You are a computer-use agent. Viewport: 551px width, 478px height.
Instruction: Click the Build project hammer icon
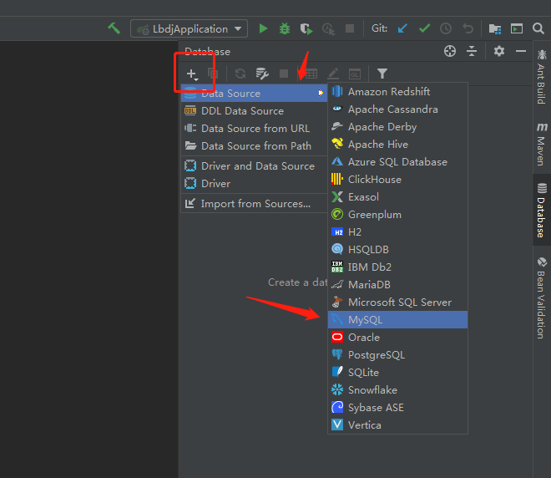[x=114, y=28]
